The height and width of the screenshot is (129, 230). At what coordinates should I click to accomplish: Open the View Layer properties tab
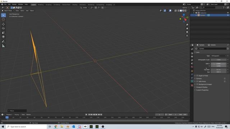(x=192, y=60)
